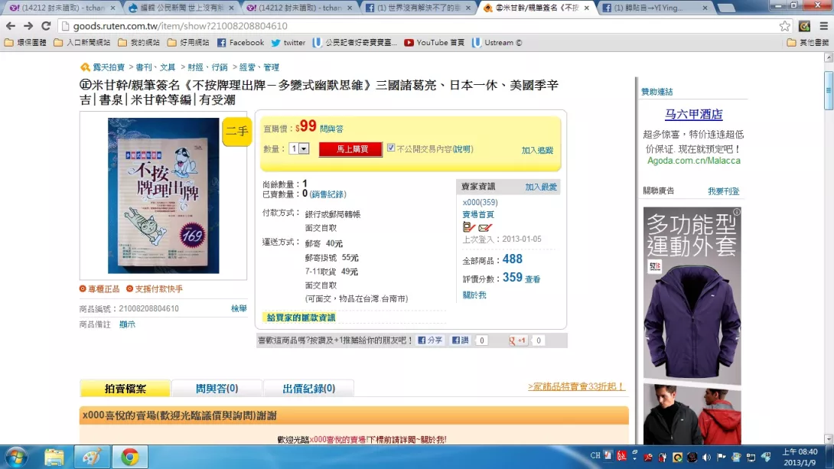
Task: Bookmark this page with the star icon
Action: pyautogui.click(x=784, y=26)
